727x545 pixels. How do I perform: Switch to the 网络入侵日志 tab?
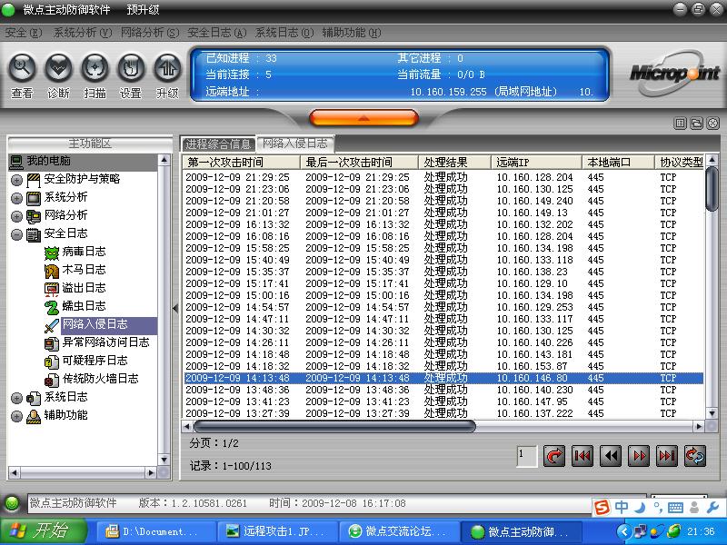pos(295,144)
